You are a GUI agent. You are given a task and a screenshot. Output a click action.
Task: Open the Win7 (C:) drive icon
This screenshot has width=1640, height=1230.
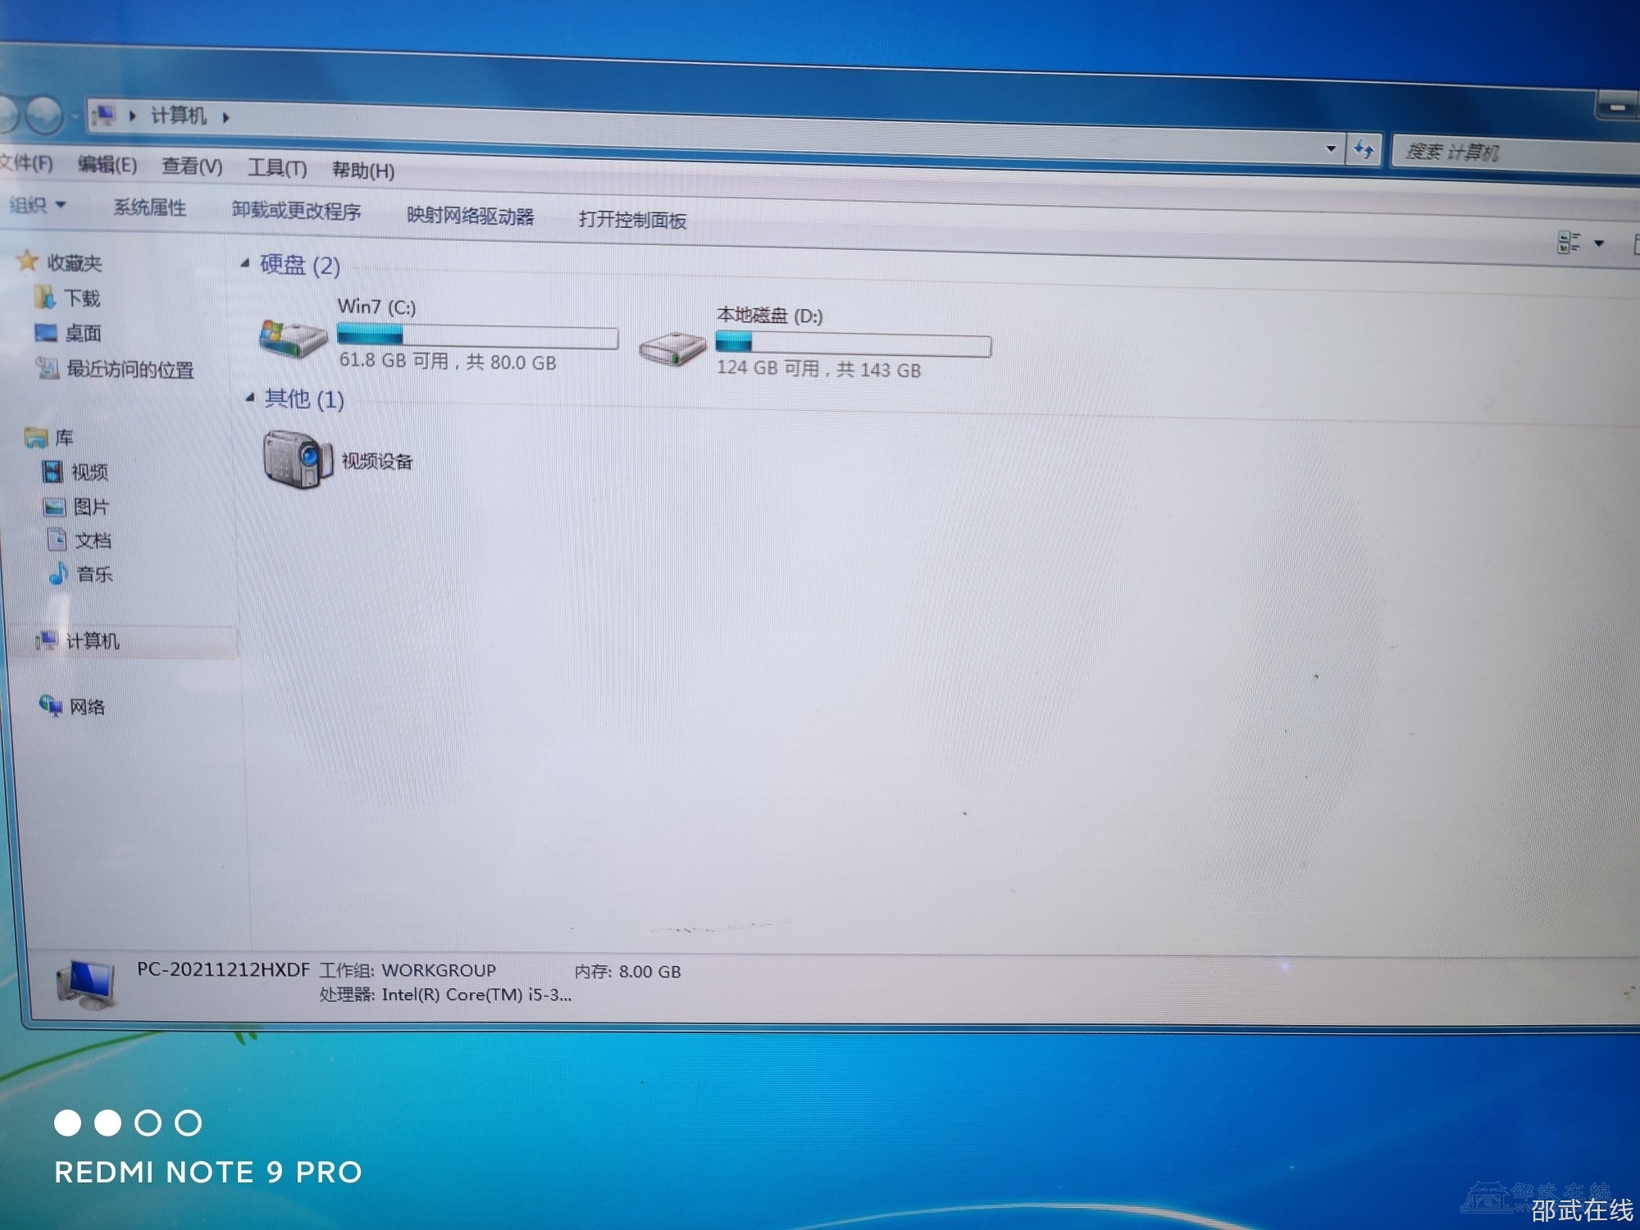(292, 338)
